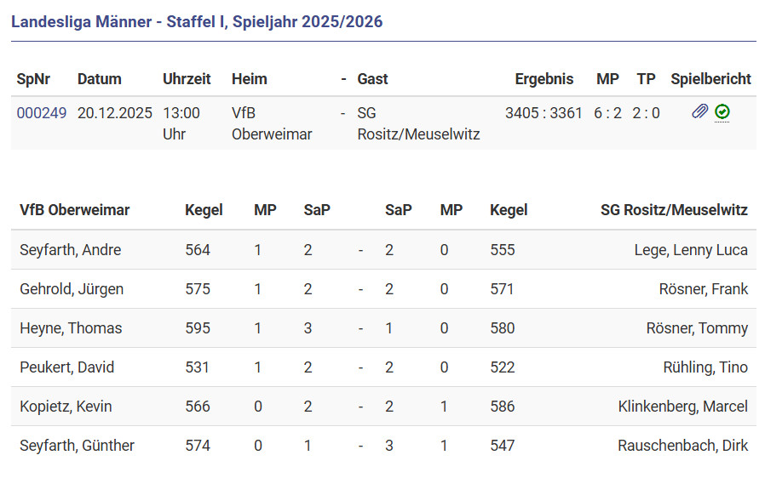
Task: Select the match result 3405 : 3361
Action: point(544,113)
